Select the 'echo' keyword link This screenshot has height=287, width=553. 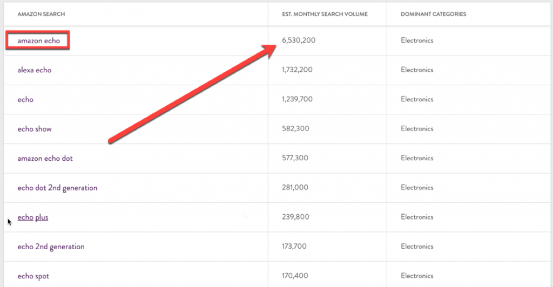tap(25, 100)
